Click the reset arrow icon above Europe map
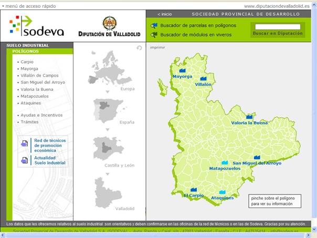The image size is (317, 238). point(139,48)
